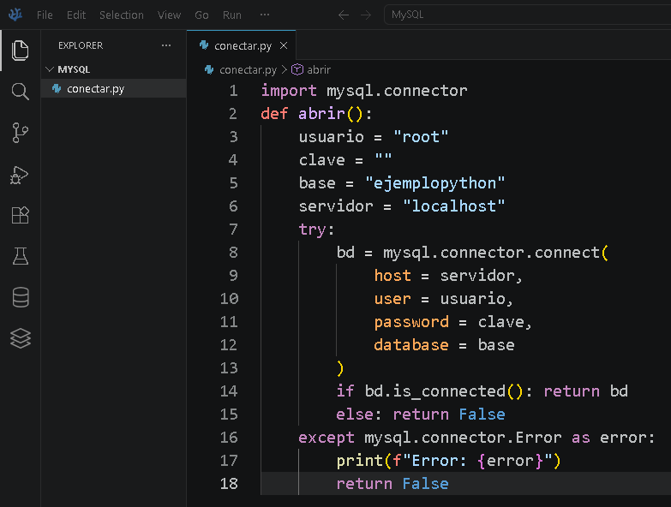671x507 pixels.
Task: Click the "abrir" function name on line 2
Action: (322, 114)
